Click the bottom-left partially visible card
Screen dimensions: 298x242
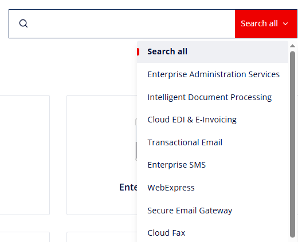[x=25, y=237]
